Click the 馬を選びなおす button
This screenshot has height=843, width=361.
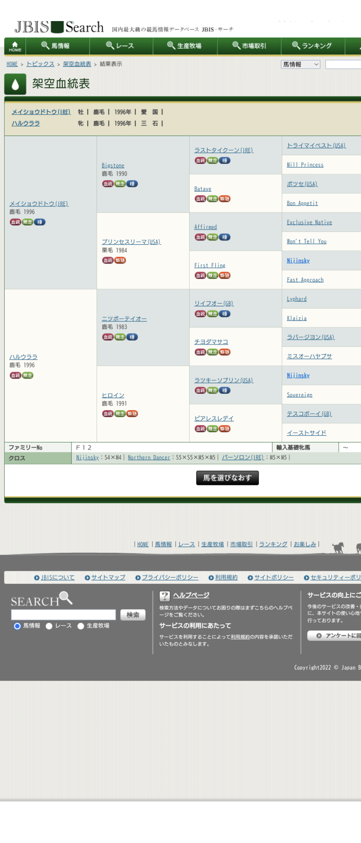click(x=227, y=478)
